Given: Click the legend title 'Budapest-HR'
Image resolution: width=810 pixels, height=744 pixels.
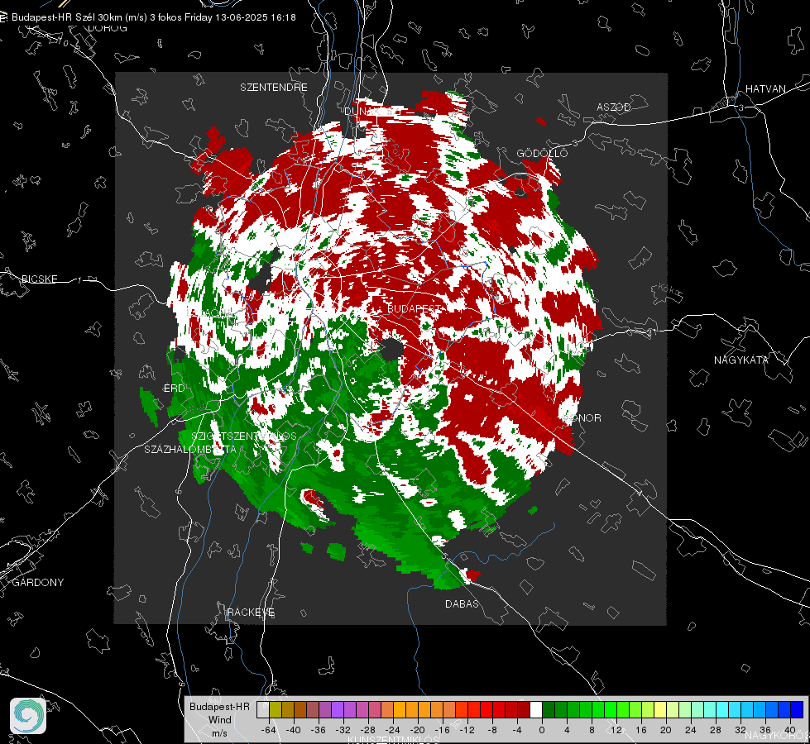Looking at the screenshot, I should 219,707.
